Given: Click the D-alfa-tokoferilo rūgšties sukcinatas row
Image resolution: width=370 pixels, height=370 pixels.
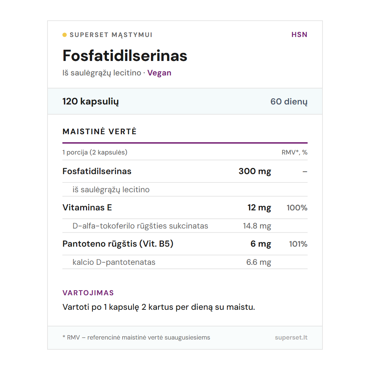Looking at the screenshot, I should click(140, 226).
